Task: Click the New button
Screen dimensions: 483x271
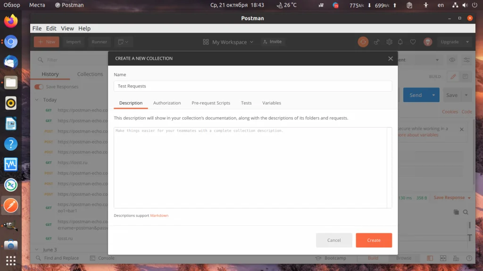Action: point(47,42)
